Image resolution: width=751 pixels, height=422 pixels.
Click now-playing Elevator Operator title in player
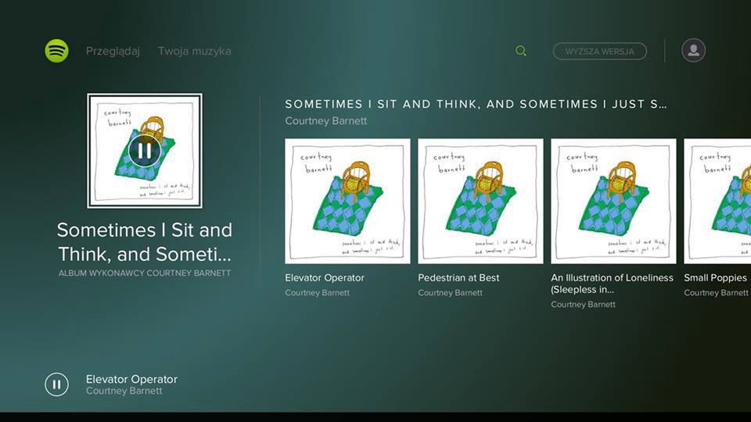pyautogui.click(x=131, y=380)
